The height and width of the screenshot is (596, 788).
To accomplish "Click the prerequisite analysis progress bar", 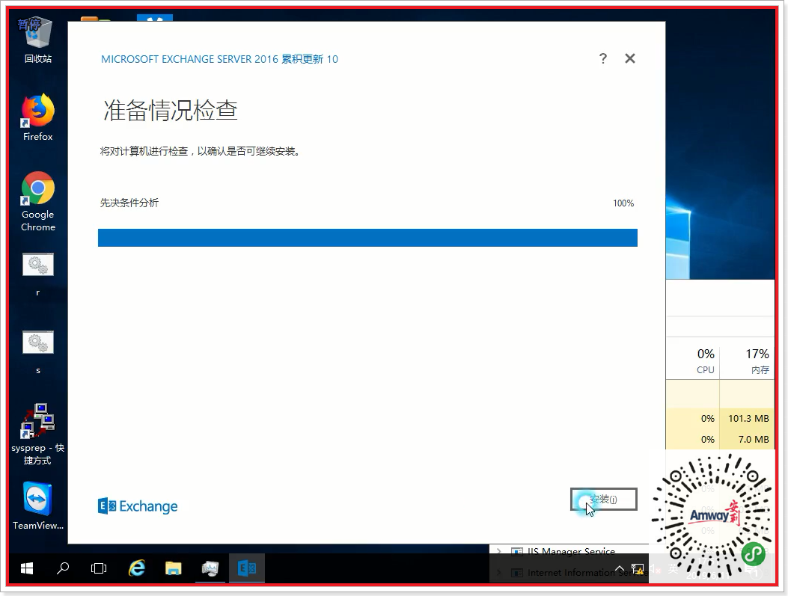I will click(x=367, y=238).
